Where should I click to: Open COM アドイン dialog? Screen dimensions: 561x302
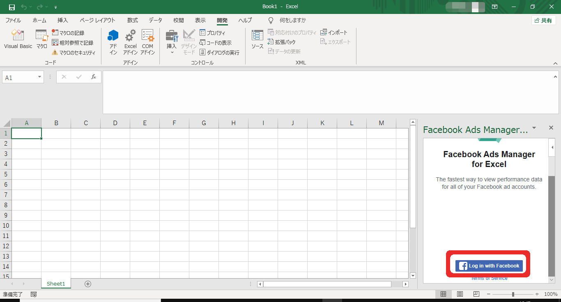pyautogui.click(x=148, y=42)
